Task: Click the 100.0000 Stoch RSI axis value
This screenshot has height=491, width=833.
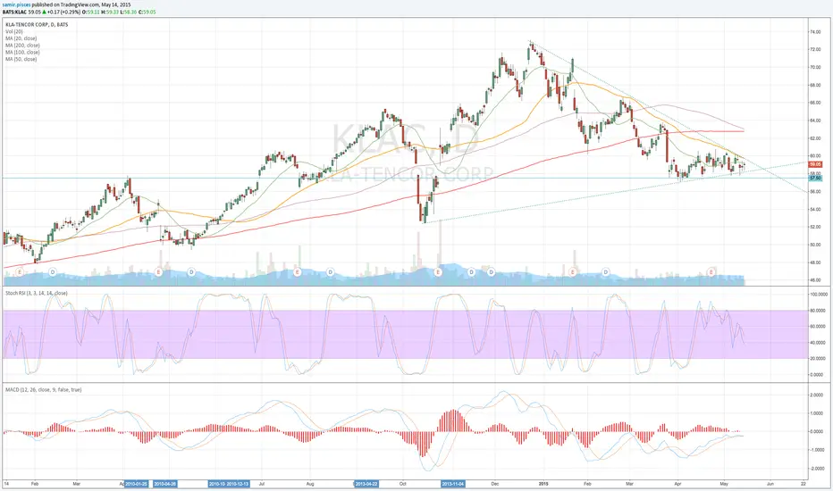Action: click(x=817, y=294)
